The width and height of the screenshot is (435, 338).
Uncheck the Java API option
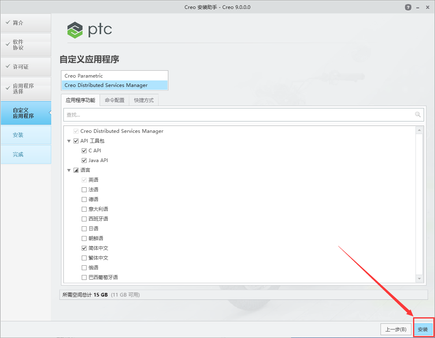(84, 160)
